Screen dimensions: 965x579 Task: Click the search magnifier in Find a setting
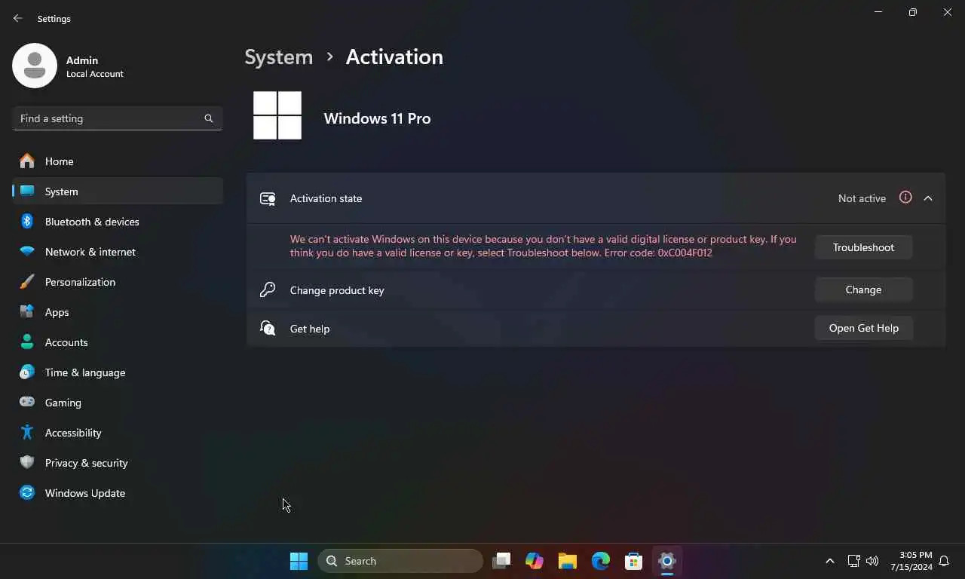point(209,118)
